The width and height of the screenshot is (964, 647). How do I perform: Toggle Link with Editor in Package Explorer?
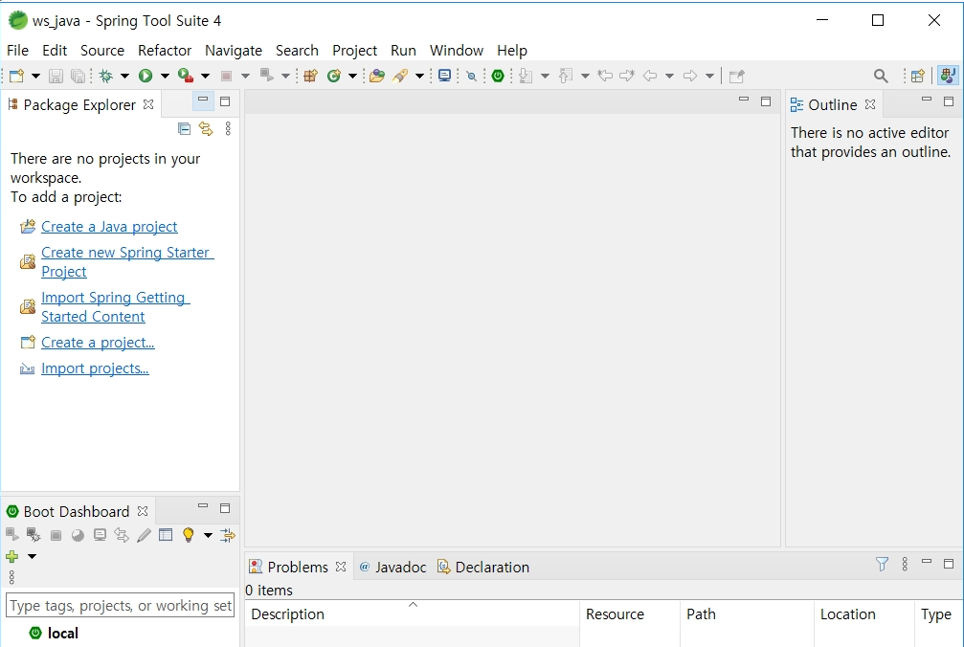tap(206, 128)
